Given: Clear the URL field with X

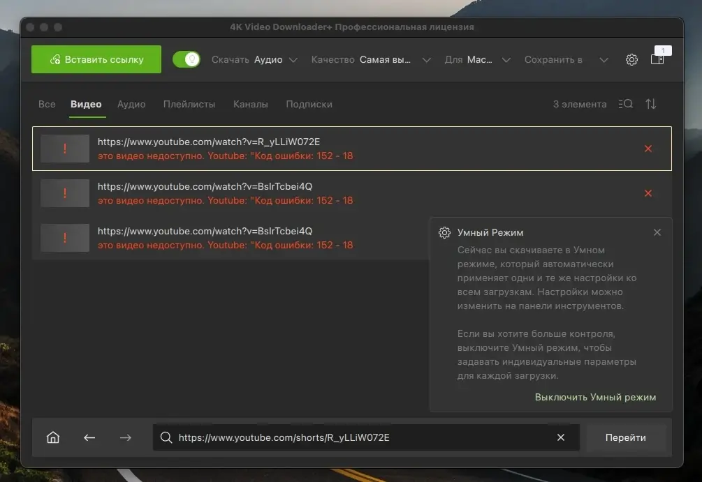Looking at the screenshot, I should (x=560, y=437).
